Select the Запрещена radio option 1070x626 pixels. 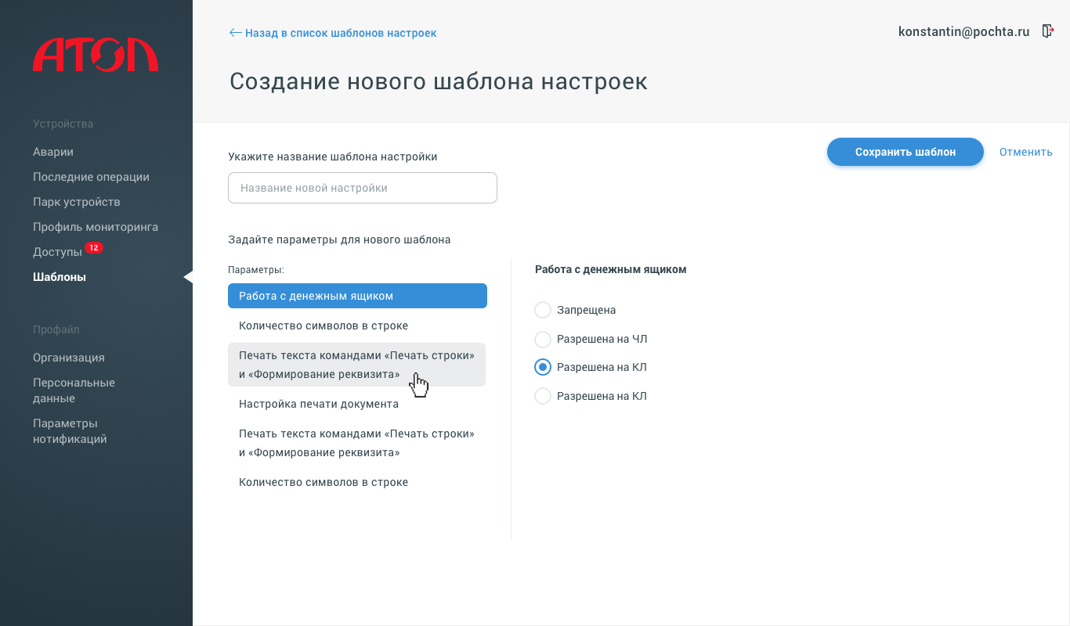point(543,310)
